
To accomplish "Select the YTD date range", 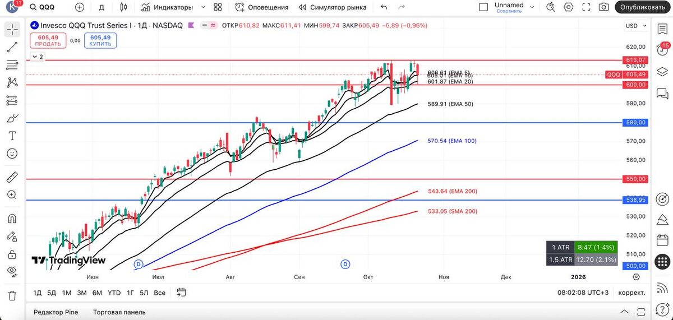I will [114, 293].
